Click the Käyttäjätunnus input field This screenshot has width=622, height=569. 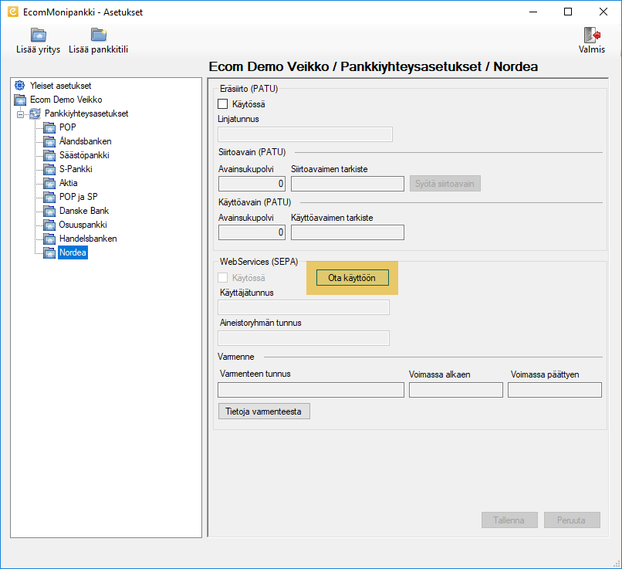[303, 307]
